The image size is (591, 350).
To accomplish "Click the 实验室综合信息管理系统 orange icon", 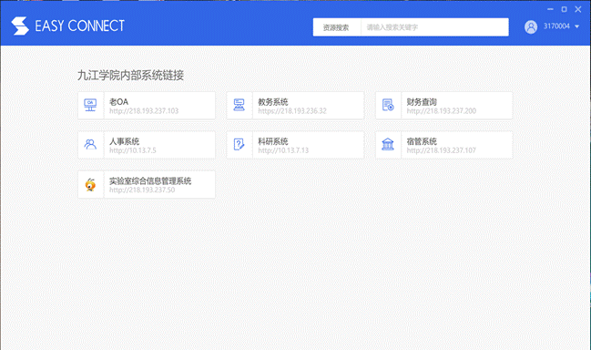I will tap(90, 184).
